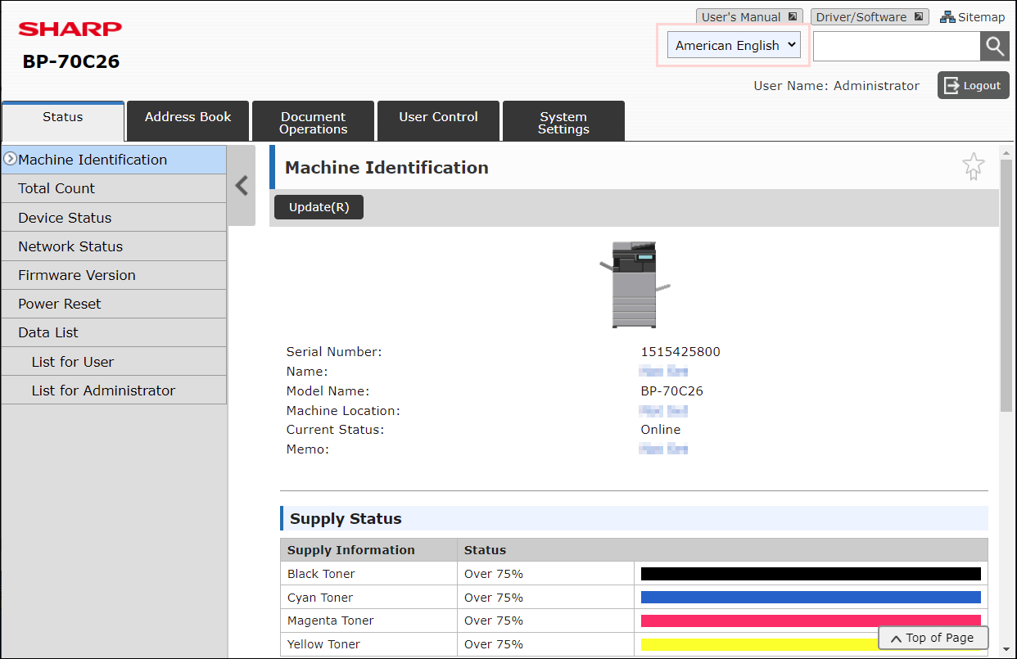Viewport: 1017px width, 659px height.
Task: Click the favorite star icon
Action: [973, 166]
